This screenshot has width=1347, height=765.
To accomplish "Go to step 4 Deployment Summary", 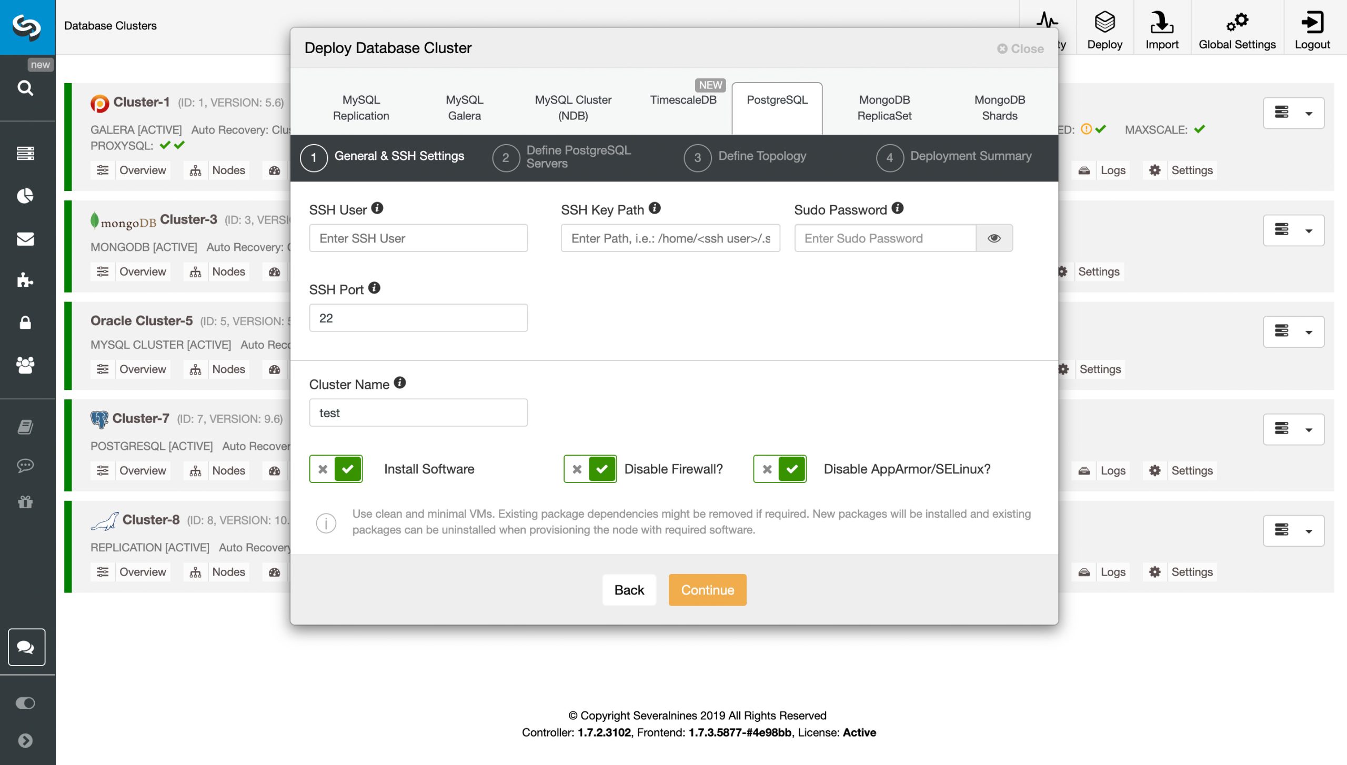I will tap(954, 157).
